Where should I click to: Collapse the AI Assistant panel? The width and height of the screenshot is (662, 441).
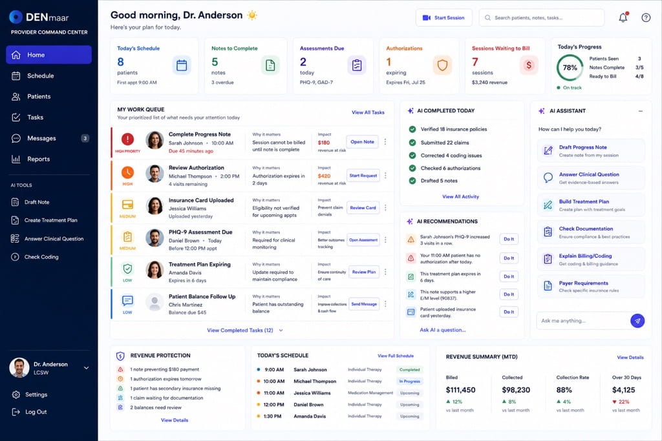click(641, 111)
